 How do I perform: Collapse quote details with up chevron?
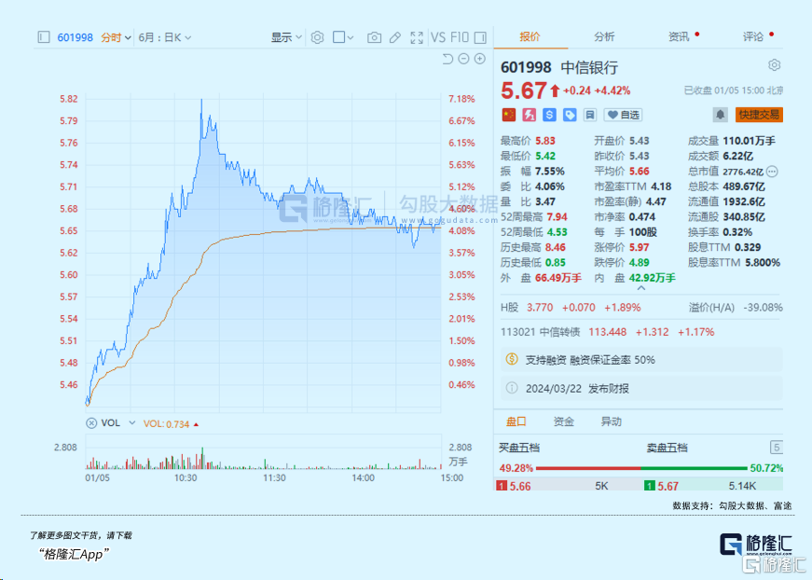click(641, 288)
